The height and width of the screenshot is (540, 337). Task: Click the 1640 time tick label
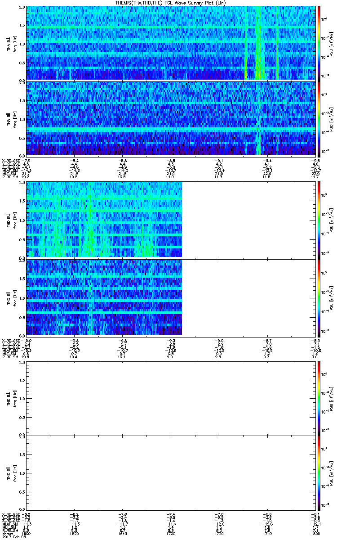point(122,534)
